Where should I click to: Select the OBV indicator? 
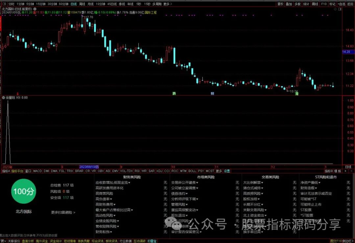101,171
